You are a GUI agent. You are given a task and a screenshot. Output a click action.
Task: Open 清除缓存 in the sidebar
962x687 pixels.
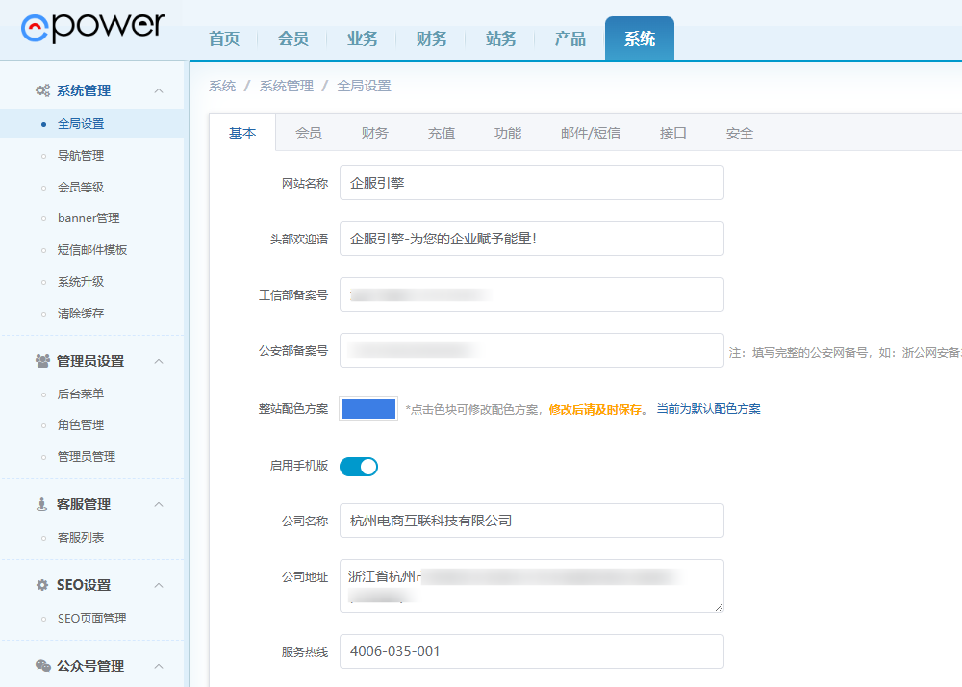tap(81, 314)
